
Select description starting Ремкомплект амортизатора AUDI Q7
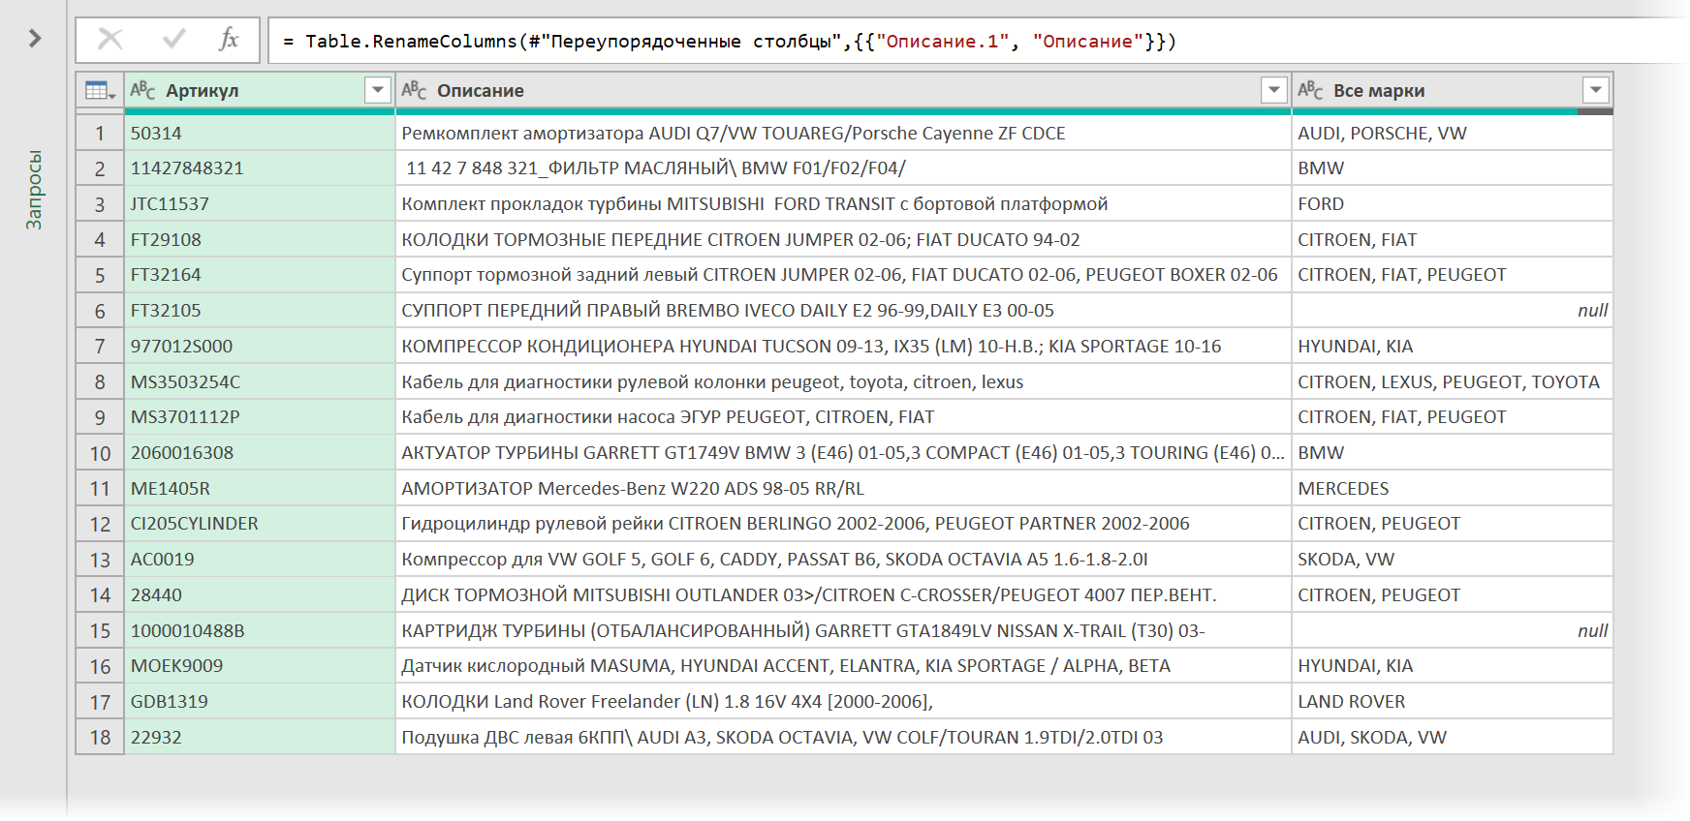click(843, 133)
